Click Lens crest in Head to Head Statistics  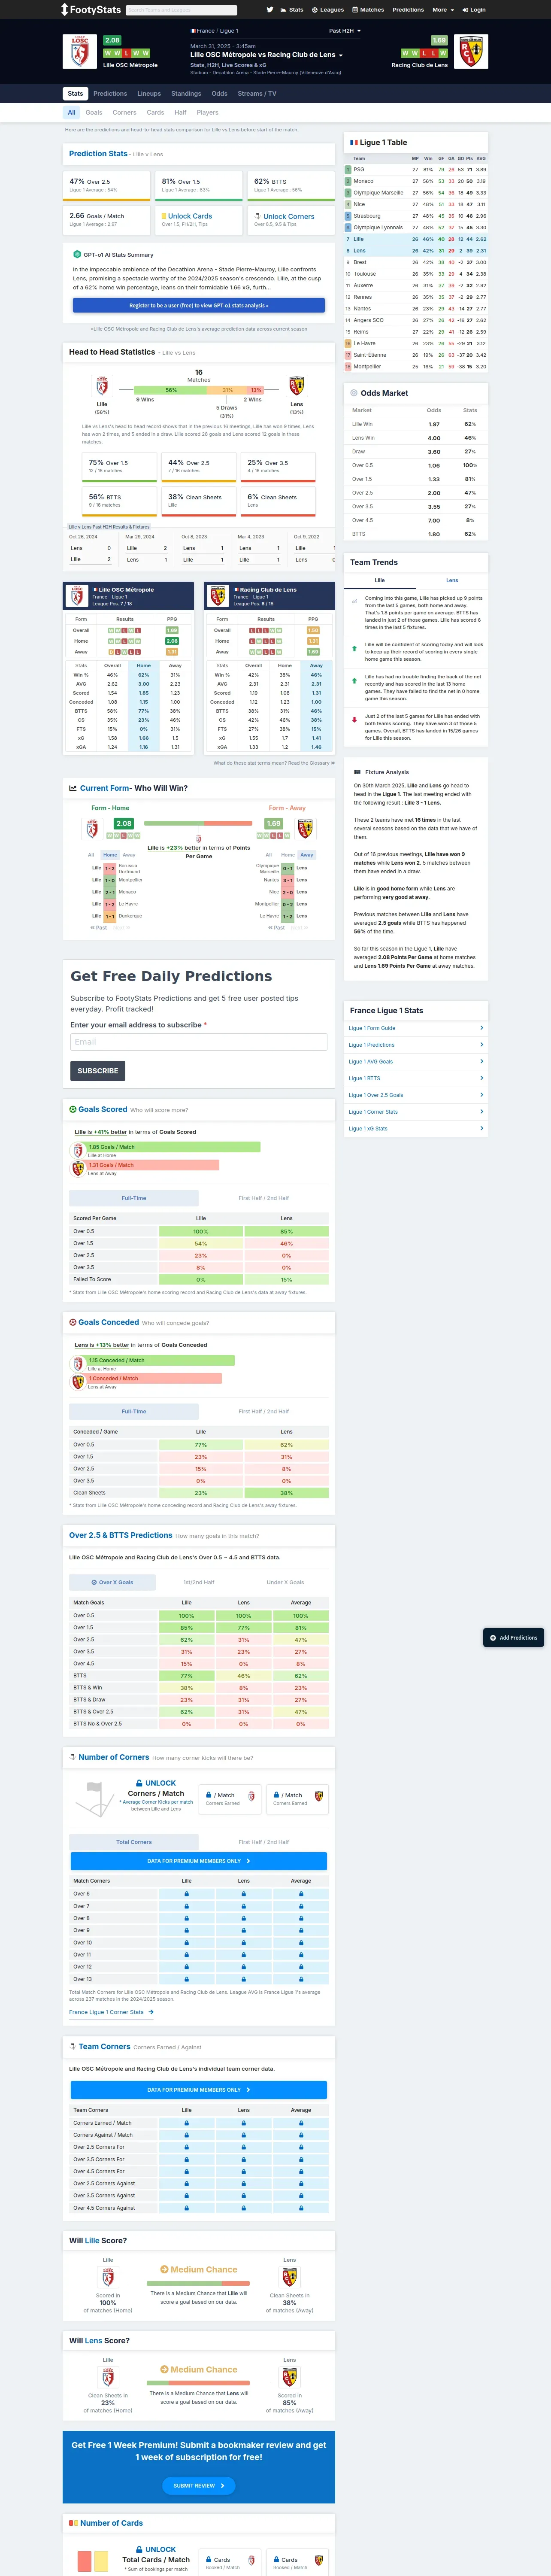296,386
